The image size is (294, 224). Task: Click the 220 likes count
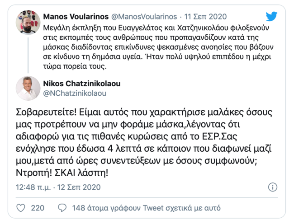point(38,208)
